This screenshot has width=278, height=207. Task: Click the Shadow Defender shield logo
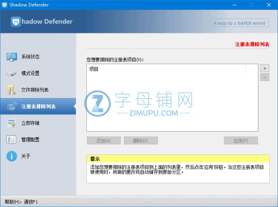pos(16,22)
